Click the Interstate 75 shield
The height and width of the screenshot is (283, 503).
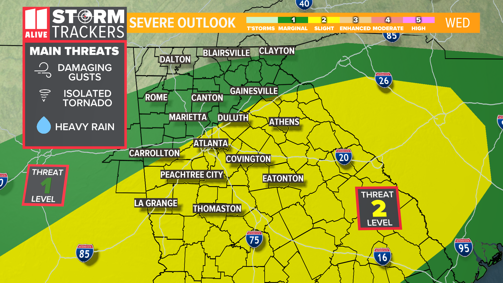254,239
